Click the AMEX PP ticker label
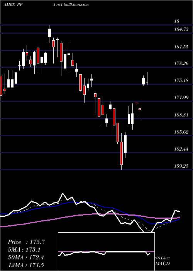Screen dimensions: 193x271 click(x=13, y=5)
